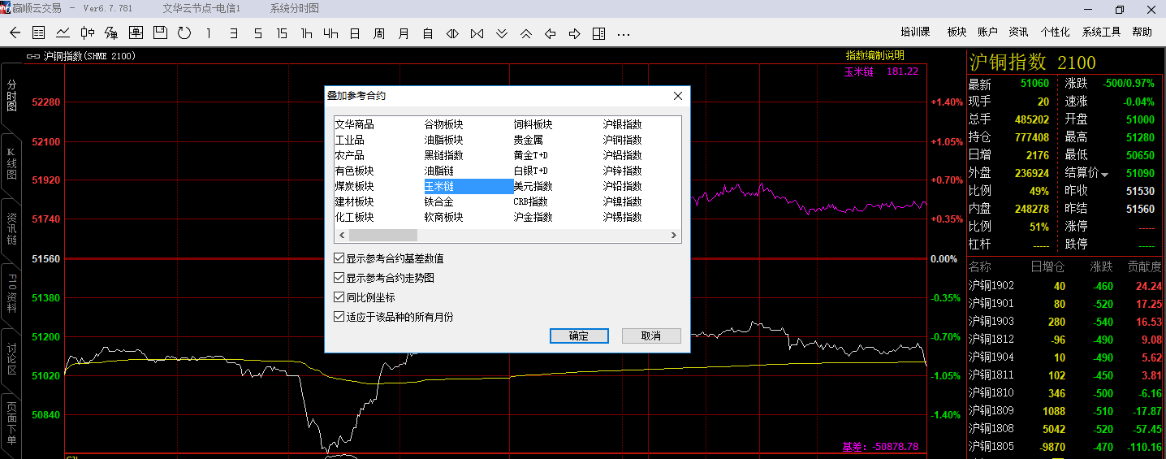Click the double chevron down toolbar icon
This screenshot has width=1166, height=459.
click(x=502, y=33)
